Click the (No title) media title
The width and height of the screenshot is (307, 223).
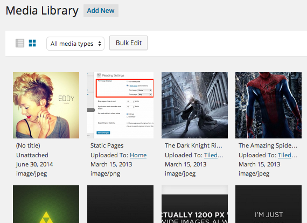(x=28, y=145)
